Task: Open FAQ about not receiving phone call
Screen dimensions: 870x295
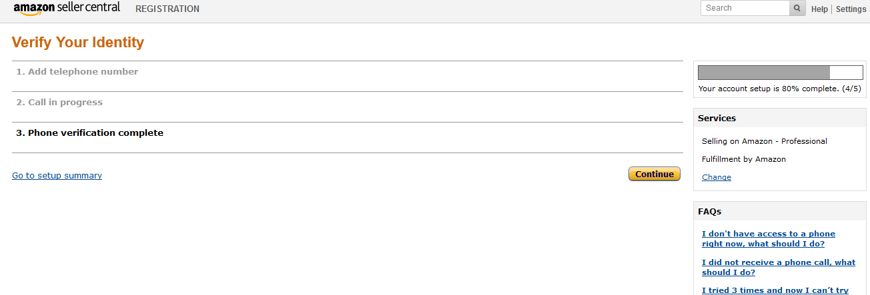Action: tap(778, 267)
